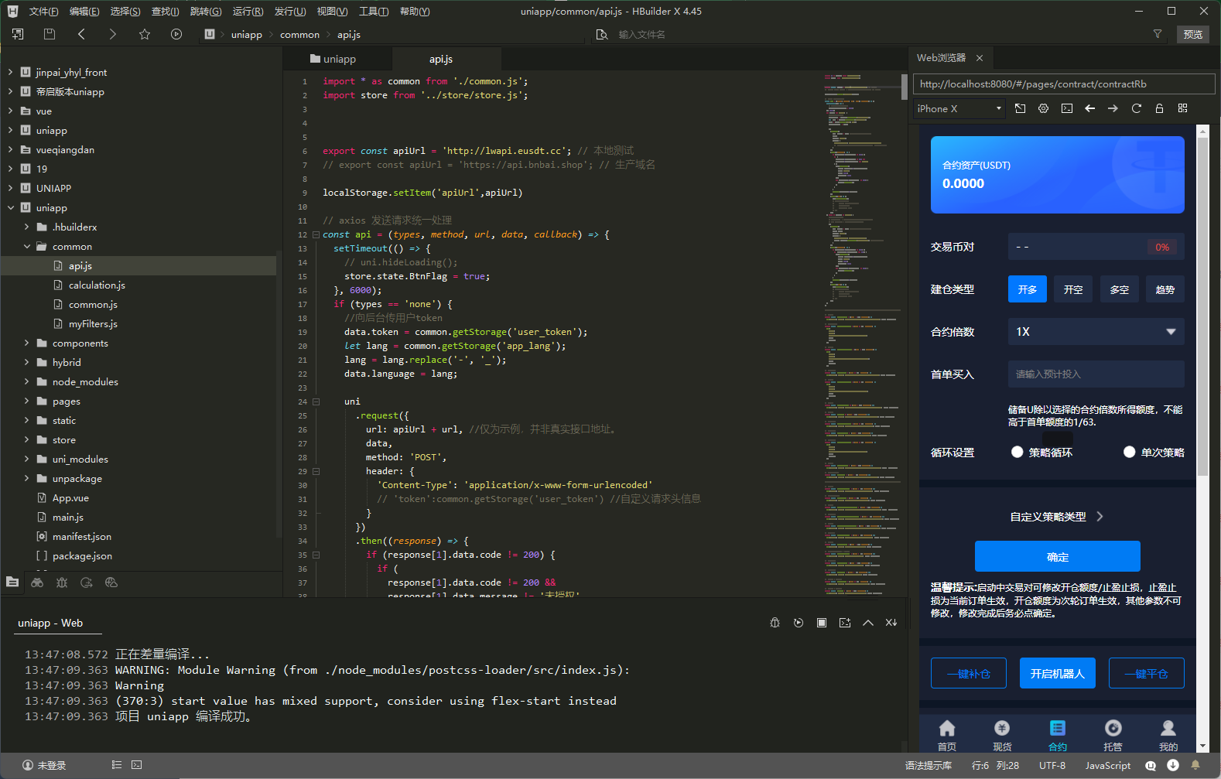Open the 合约倍数 1X dropdown
The width and height of the screenshot is (1221, 779).
point(1096,332)
